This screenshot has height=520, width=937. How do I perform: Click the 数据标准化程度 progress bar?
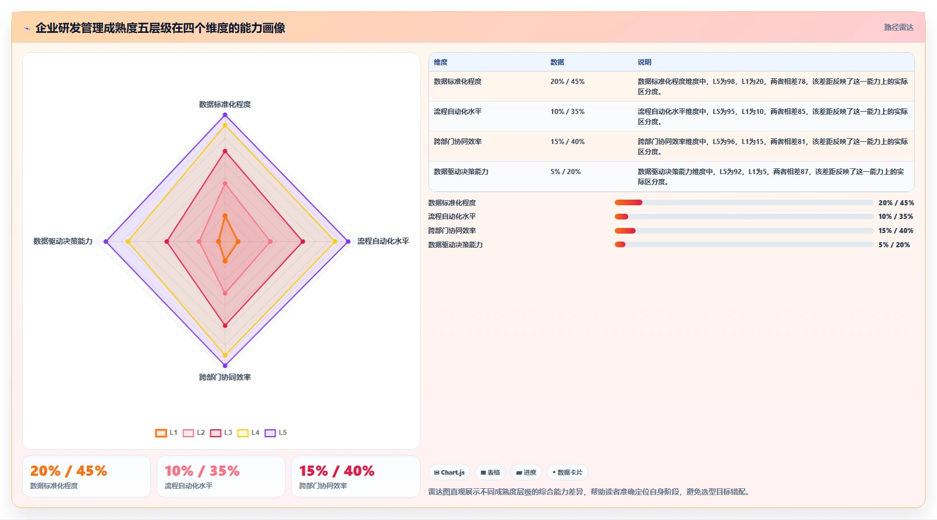[x=744, y=202]
